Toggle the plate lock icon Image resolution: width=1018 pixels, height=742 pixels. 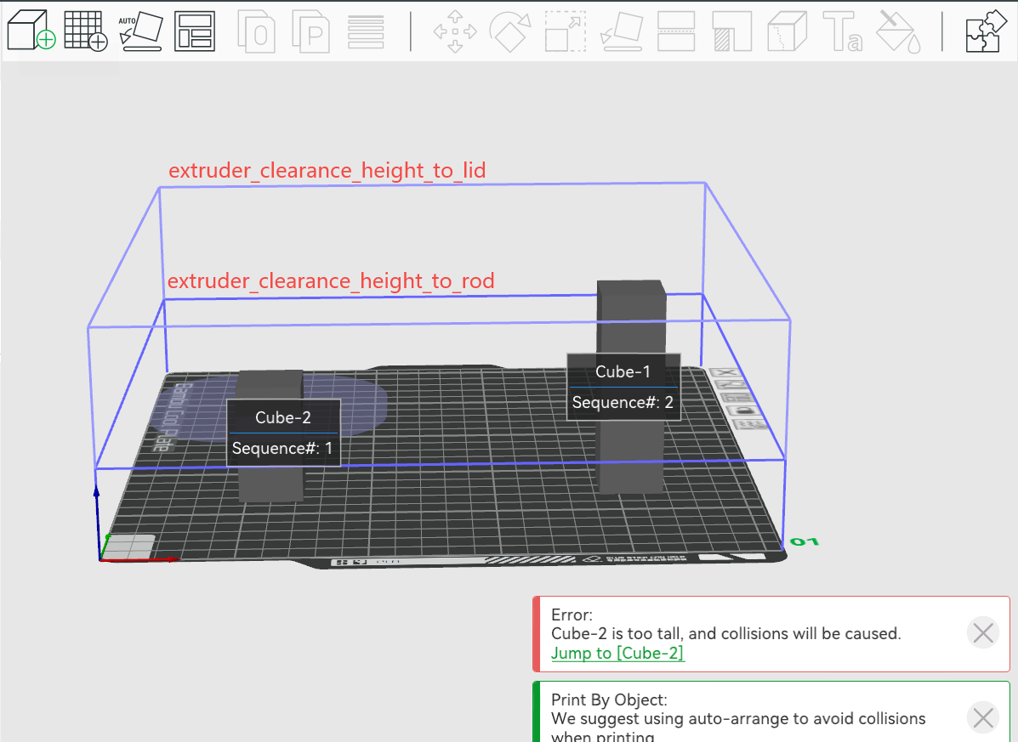744,410
